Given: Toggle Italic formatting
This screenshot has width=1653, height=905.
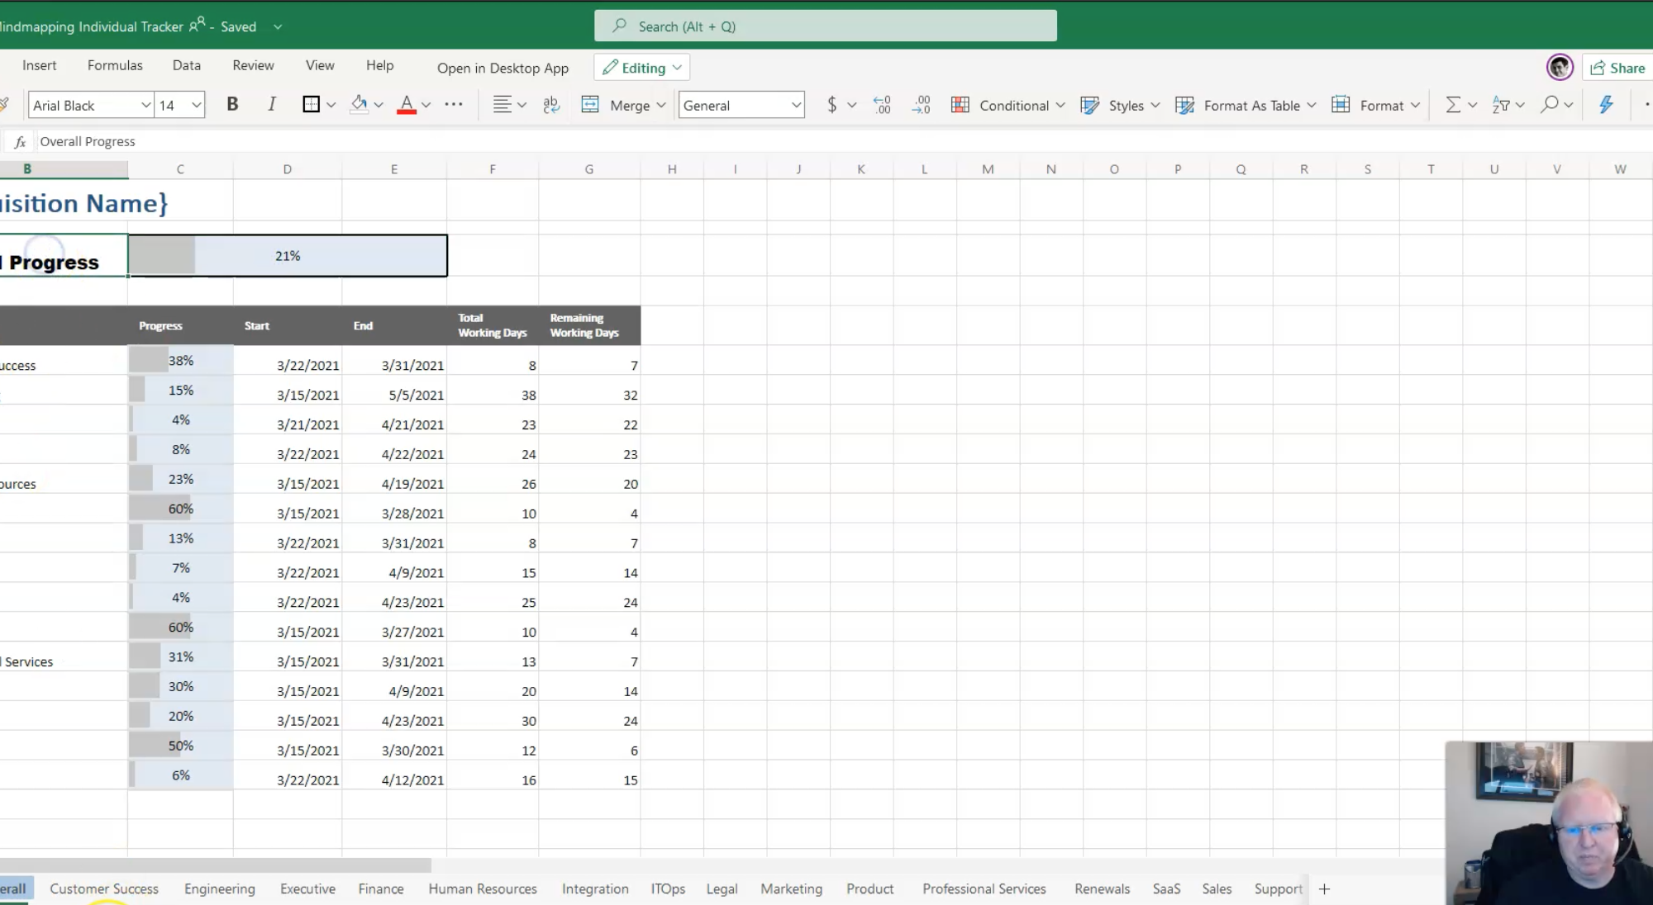Looking at the screenshot, I should point(271,105).
